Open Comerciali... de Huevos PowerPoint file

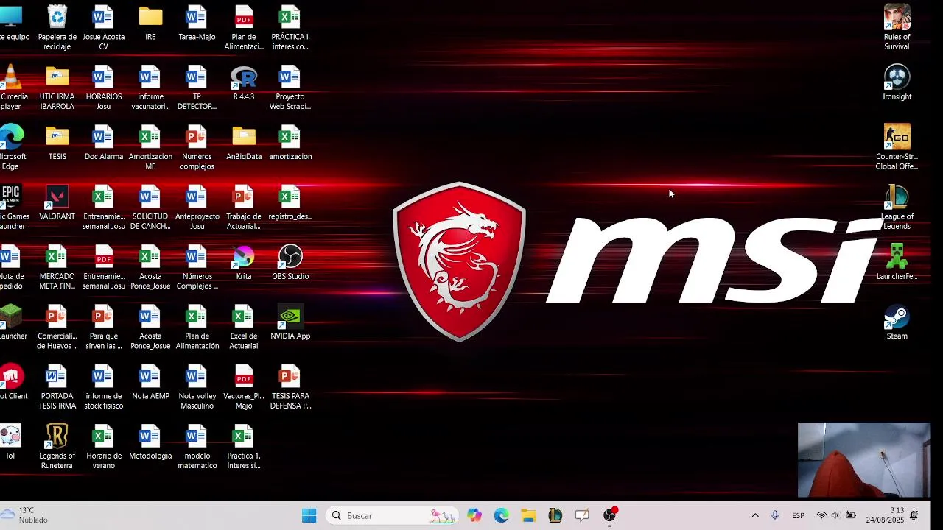[57, 326]
